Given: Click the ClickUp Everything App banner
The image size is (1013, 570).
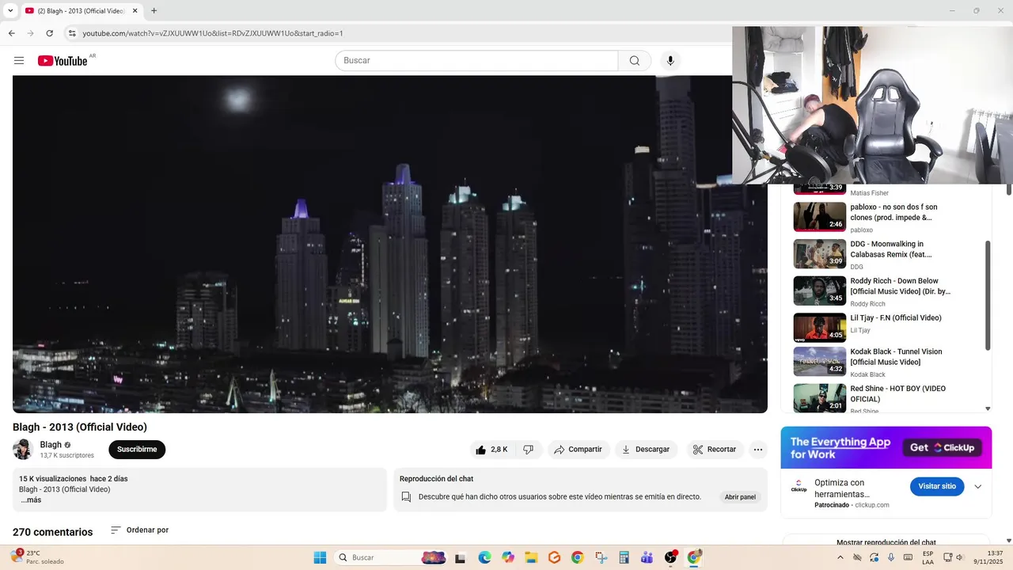Looking at the screenshot, I should tap(886, 447).
